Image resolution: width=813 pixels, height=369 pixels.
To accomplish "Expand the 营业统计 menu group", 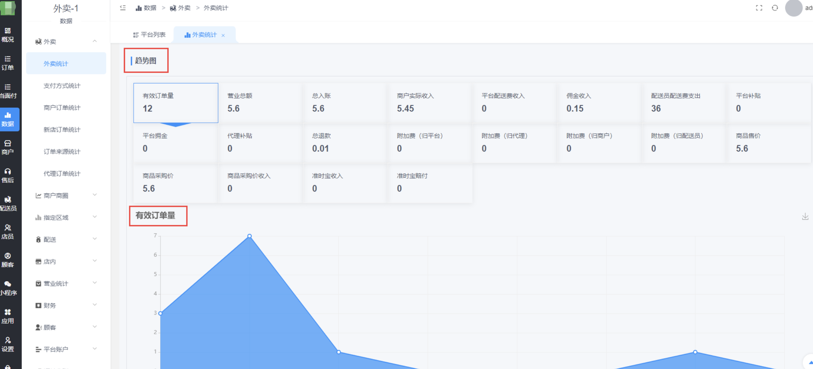I will 66,283.
